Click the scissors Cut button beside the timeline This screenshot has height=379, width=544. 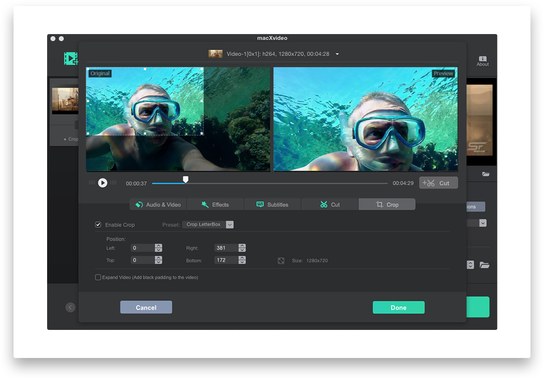click(x=438, y=183)
